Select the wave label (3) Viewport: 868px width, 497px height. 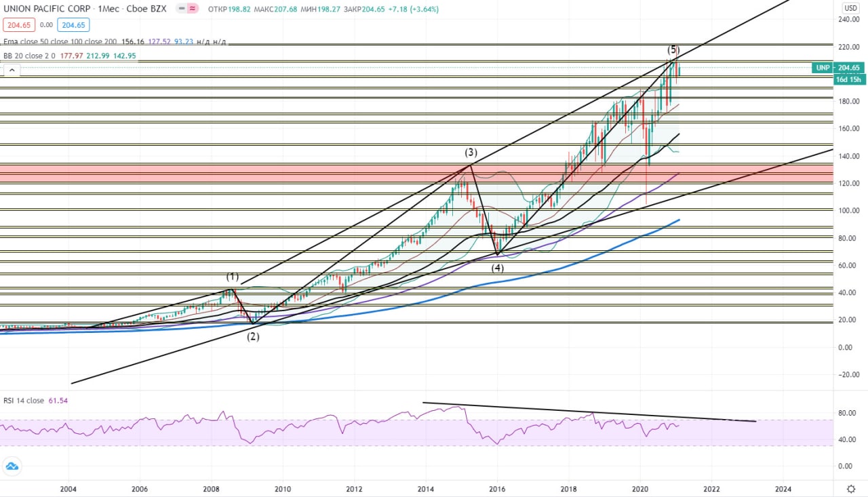(471, 152)
